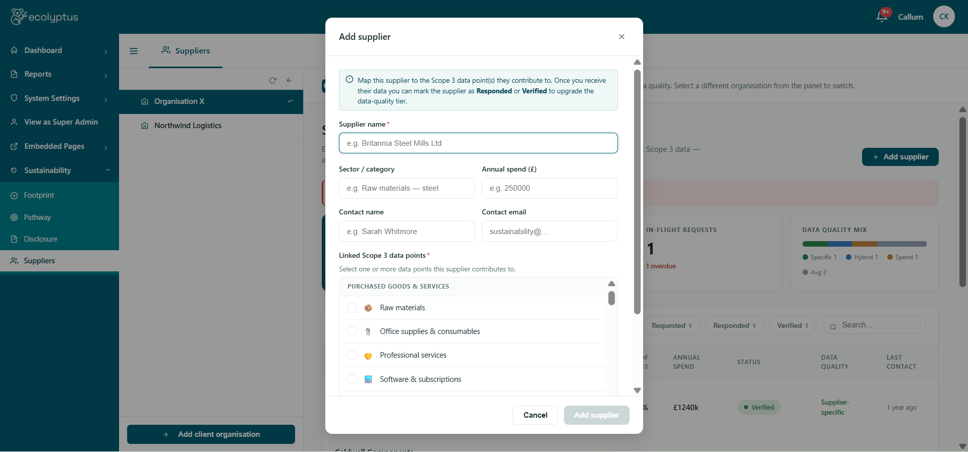The image size is (968, 452).
Task: Click the Disclosure file icon
Action: [14, 239]
